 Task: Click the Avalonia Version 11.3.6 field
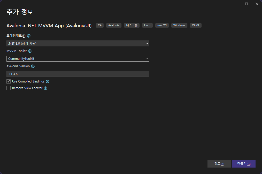point(78,74)
